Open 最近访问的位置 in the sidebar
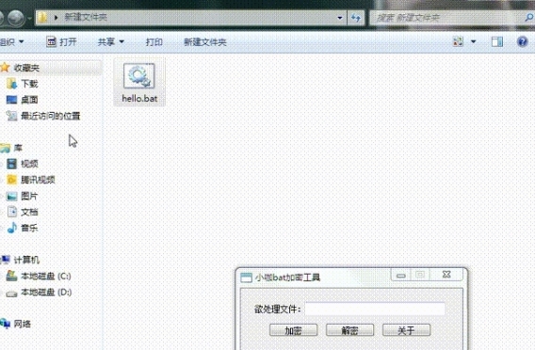 pos(43,116)
